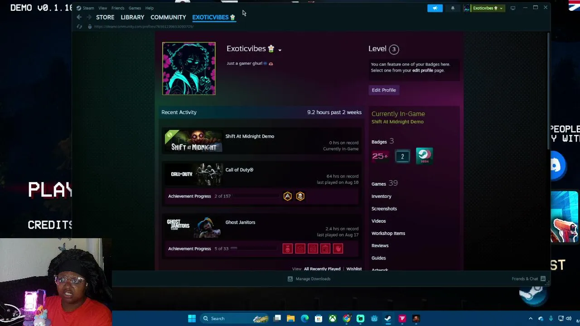The width and height of the screenshot is (580, 326).
Task: Go back with the Steam back arrow
Action: click(x=79, y=17)
